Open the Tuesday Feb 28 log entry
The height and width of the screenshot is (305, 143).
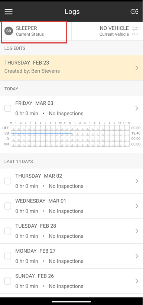(x=71, y=231)
